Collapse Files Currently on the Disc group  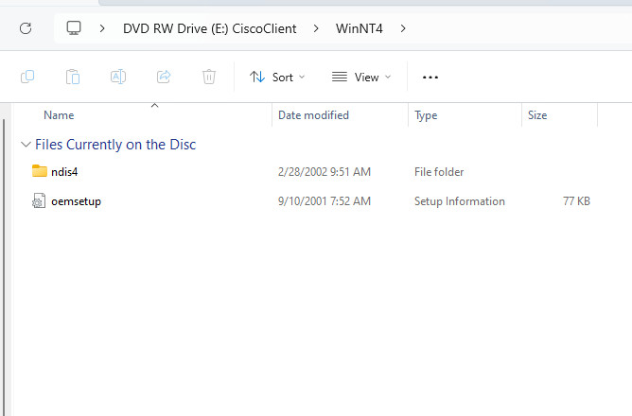click(25, 145)
